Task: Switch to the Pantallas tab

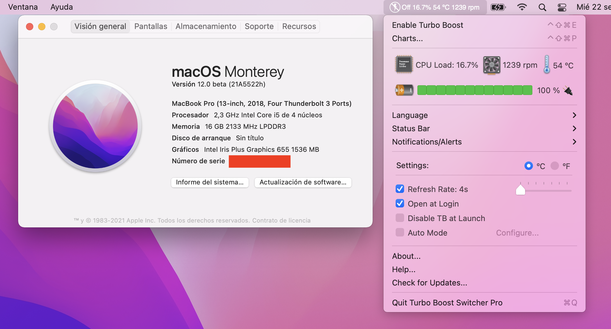Action: coord(151,26)
